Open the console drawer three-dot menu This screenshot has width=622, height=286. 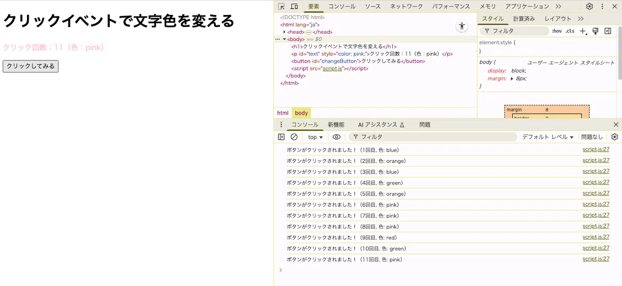coord(281,125)
